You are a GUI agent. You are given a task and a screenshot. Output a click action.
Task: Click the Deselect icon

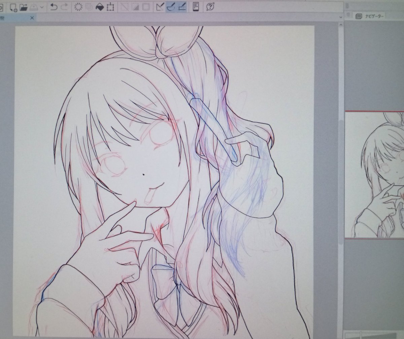click(125, 6)
